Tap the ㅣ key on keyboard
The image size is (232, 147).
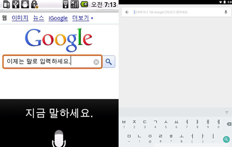[213, 138]
